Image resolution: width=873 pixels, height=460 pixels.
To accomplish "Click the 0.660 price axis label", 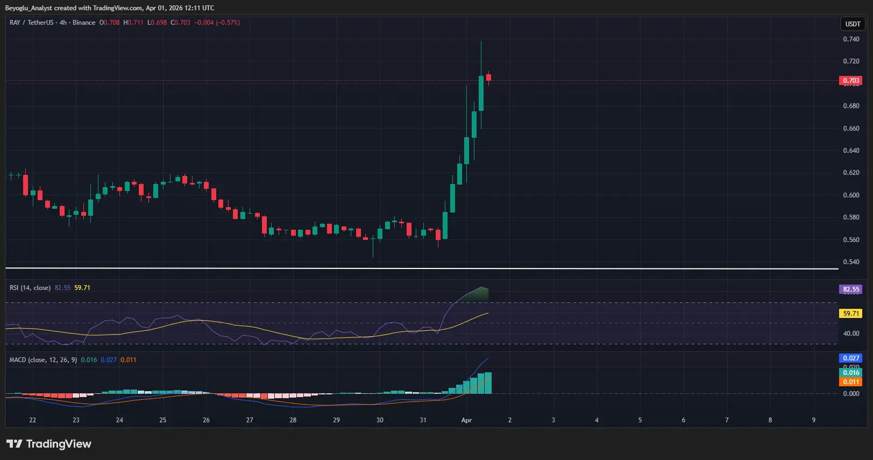I will click(851, 129).
